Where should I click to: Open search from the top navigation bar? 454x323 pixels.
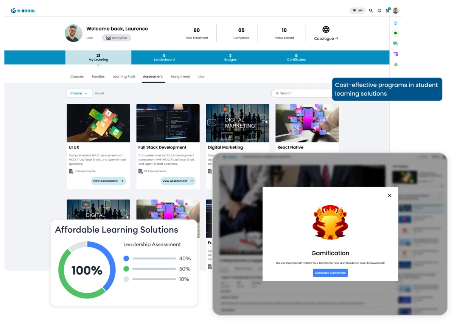point(371,11)
